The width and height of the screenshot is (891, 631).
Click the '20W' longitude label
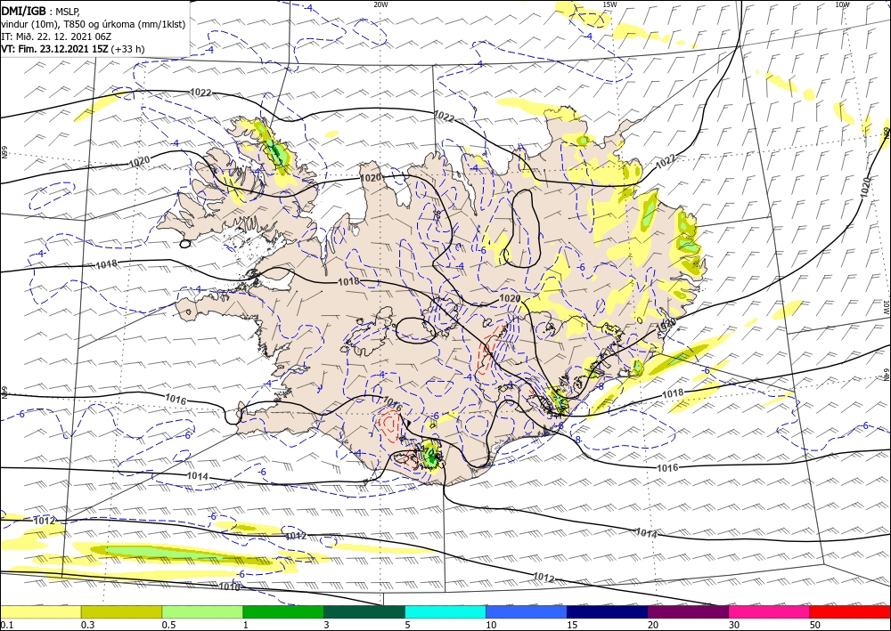click(380, 4)
